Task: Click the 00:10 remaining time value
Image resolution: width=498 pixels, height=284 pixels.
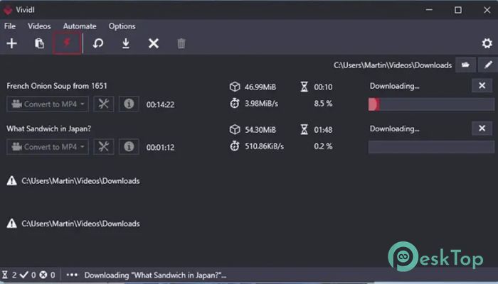Action: [323, 87]
